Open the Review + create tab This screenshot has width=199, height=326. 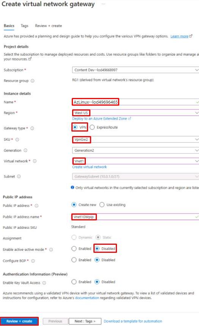(x=49, y=26)
